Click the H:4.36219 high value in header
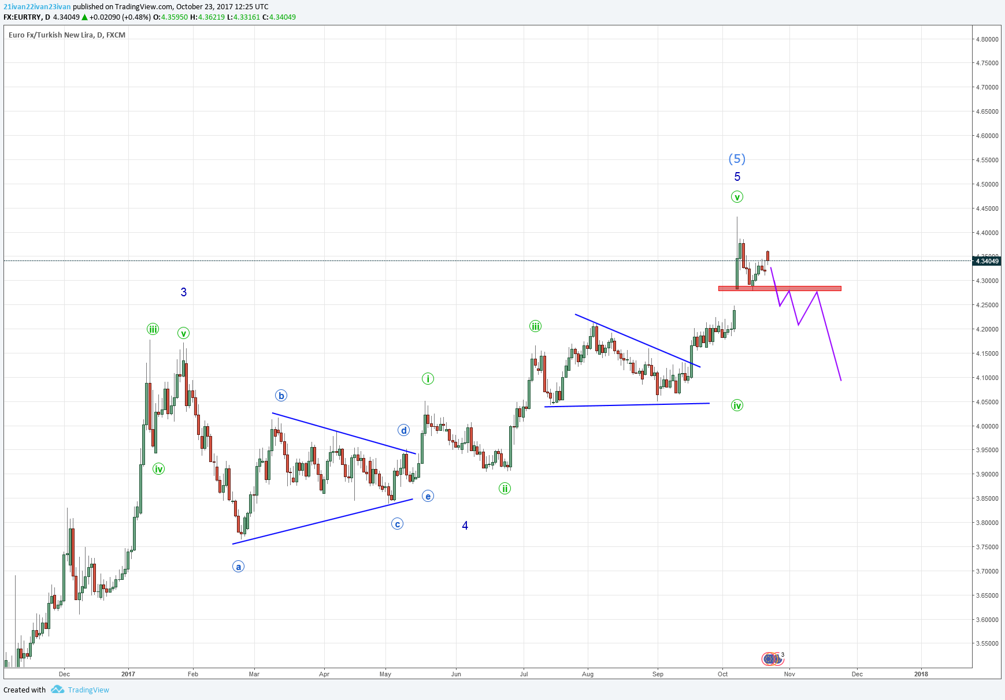The image size is (1005, 700). pyautogui.click(x=207, y=17)
